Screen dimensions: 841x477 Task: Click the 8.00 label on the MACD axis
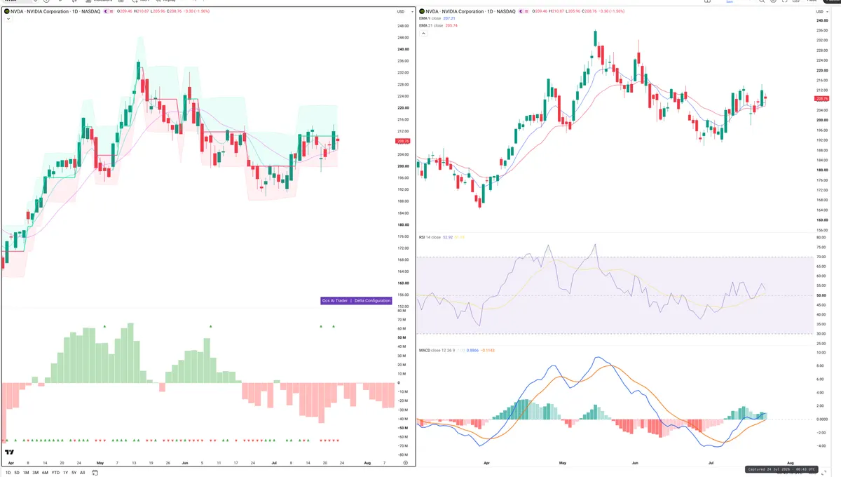[821, 365]
